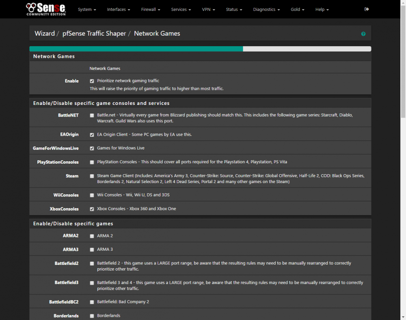Image resolution: width=406 pixels, height=320 pixels.
Task: Open the Status dropdown menu
Action: 234,9
